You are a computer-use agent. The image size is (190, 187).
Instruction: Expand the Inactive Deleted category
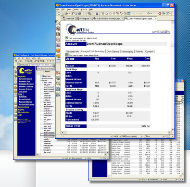tap(41, 78)
